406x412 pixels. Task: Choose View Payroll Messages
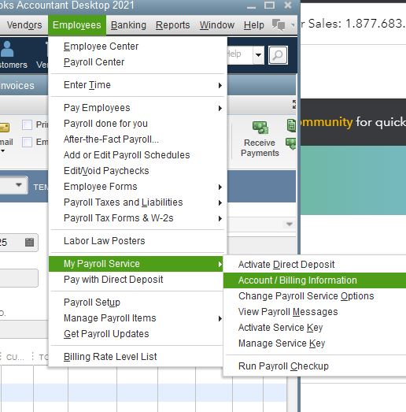(315, 312)
